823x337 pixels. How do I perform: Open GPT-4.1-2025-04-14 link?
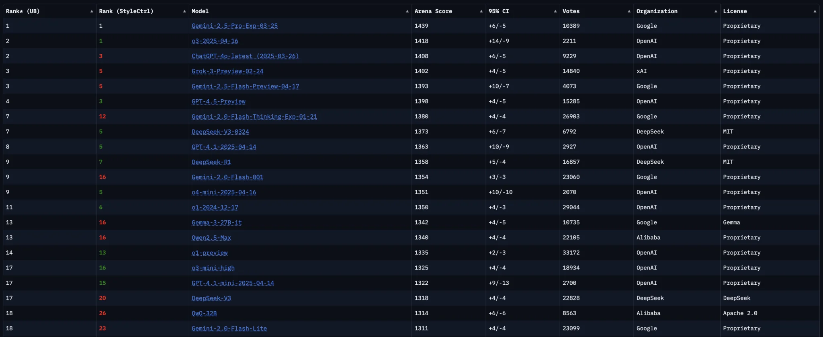click(224, 147)
